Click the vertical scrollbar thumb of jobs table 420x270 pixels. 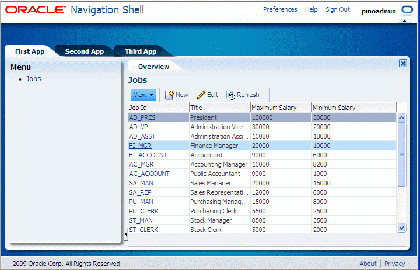[401, 155]
